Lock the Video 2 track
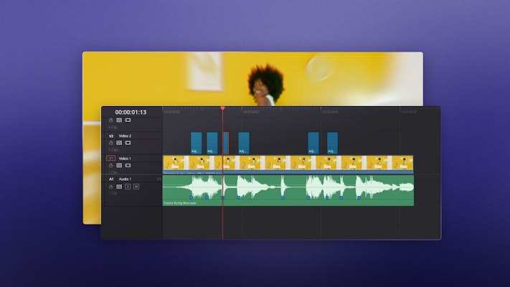510x287 pixels. [110, 143]
